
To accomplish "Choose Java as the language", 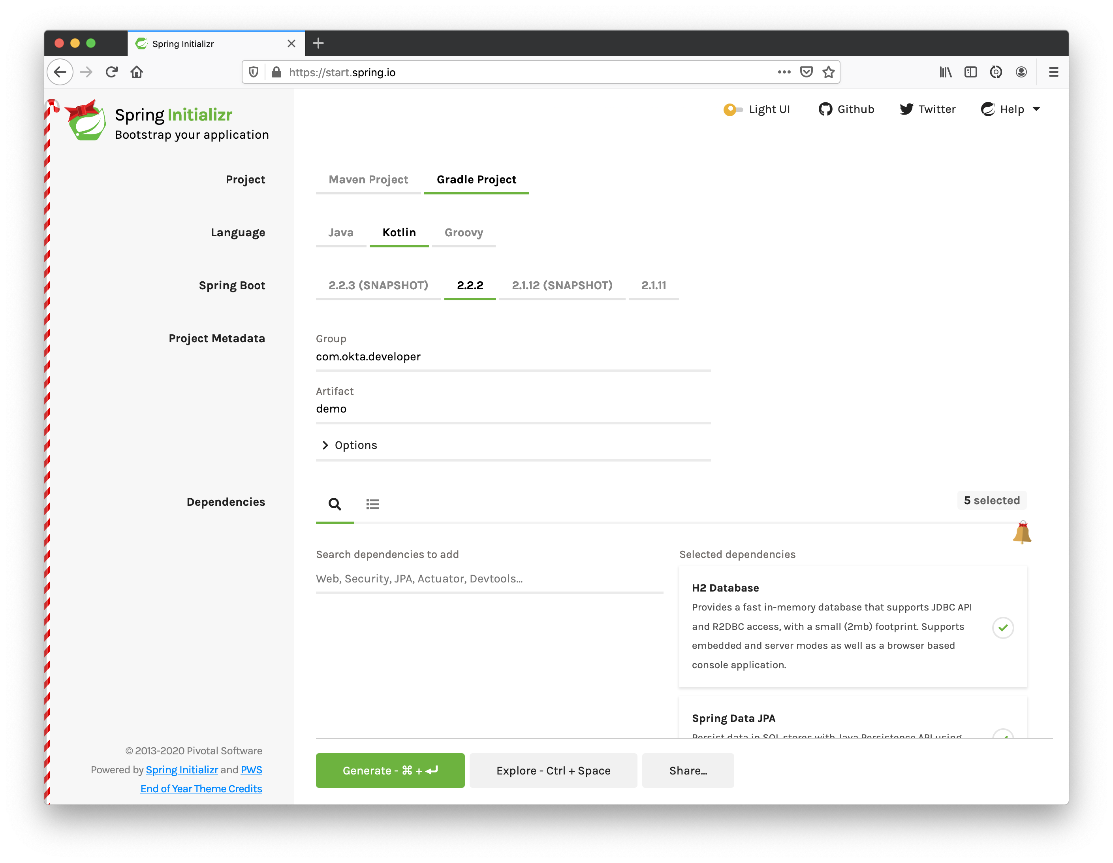I will [x=340, y=232].
